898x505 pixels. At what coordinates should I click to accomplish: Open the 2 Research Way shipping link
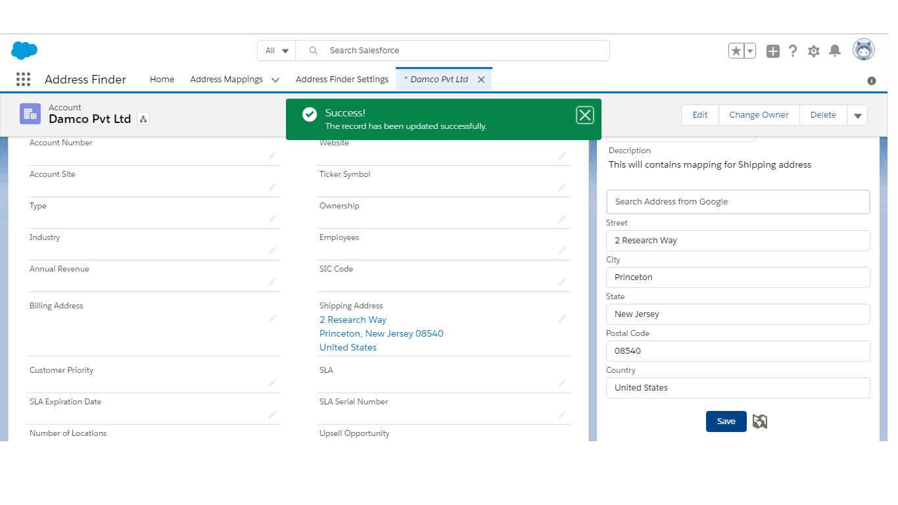tap(352, 320)
